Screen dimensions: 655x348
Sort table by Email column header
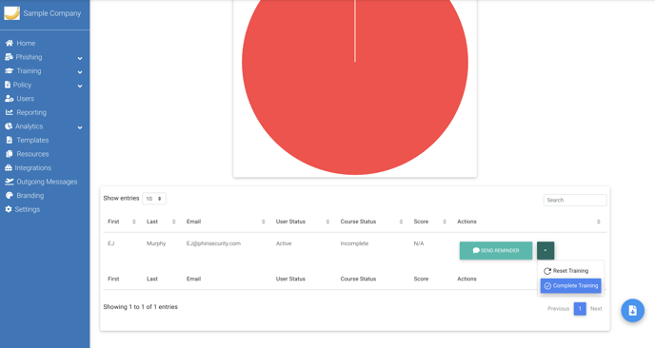[226, 222]
